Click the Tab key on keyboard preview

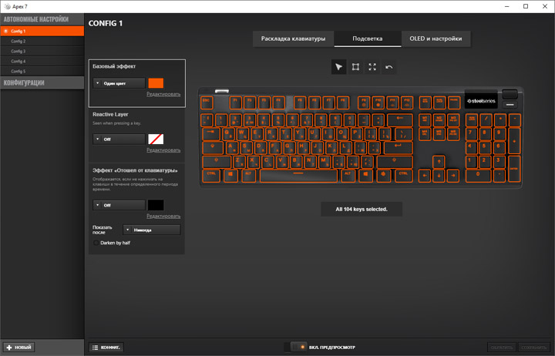coord(211,134)
